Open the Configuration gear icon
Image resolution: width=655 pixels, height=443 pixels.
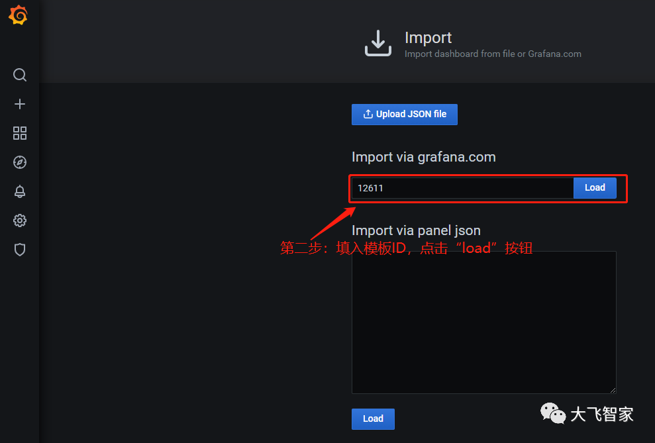[x=20, y=221]
